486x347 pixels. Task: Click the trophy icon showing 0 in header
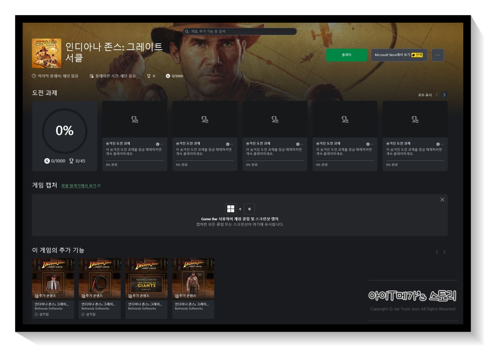[x=149, y=76]
